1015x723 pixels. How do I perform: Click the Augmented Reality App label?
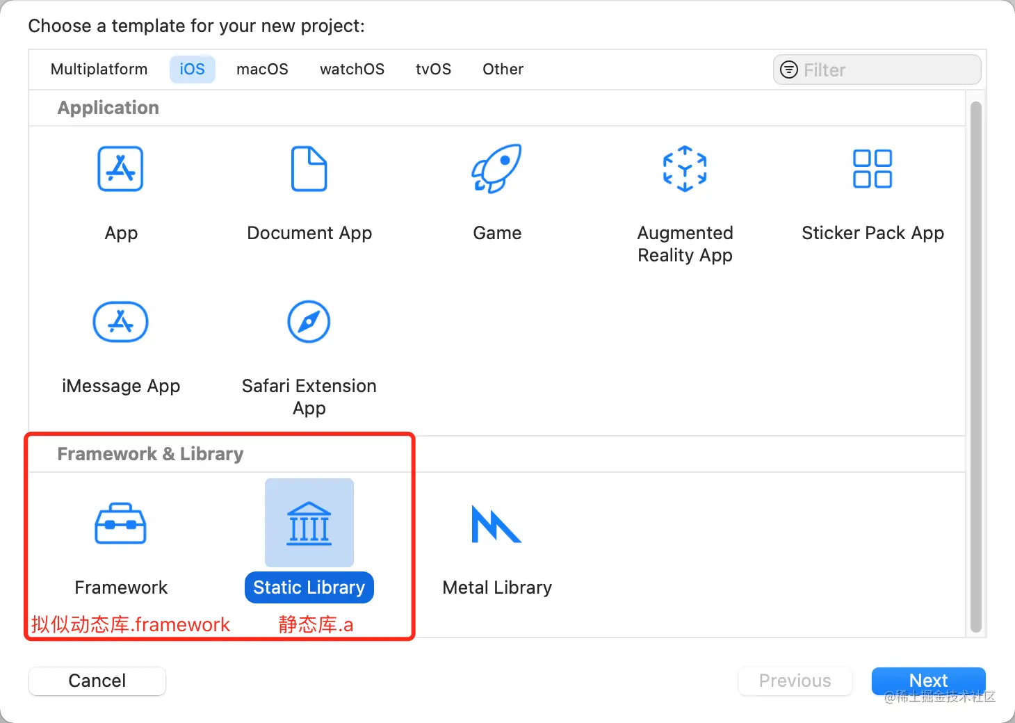[x=685, y=244]
